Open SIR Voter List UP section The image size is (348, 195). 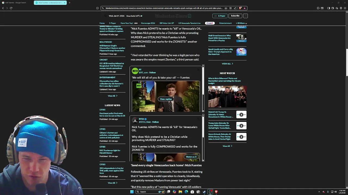(167, 23)
